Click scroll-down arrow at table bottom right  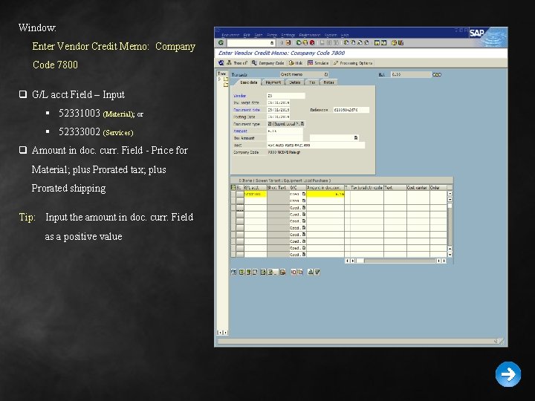pyautogui.click(x=450, y=255)
